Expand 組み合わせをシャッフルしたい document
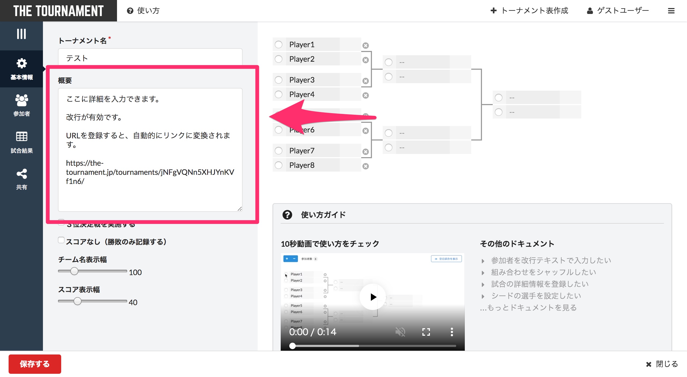687x377 pixels. 543,272
